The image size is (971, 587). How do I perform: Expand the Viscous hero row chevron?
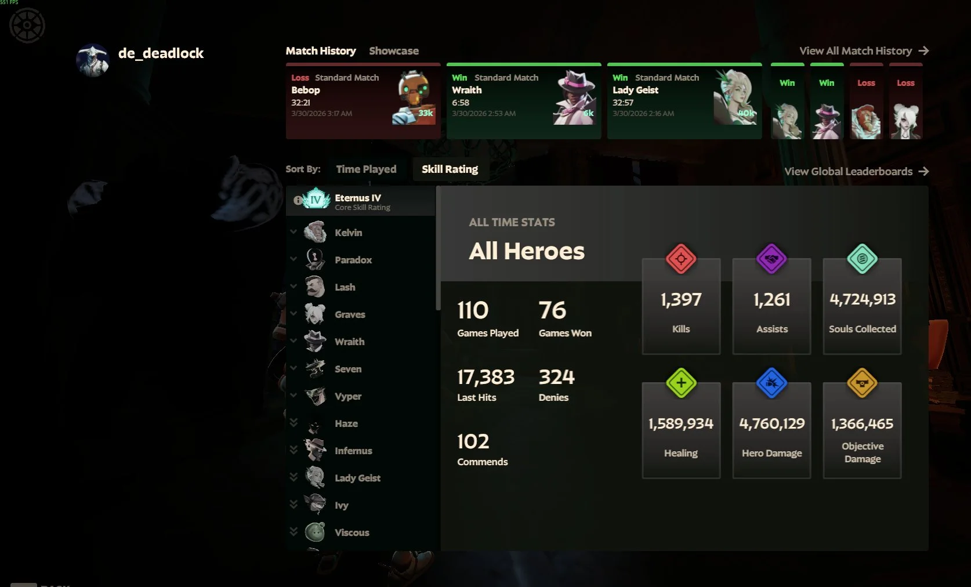(x=294, y=532)
